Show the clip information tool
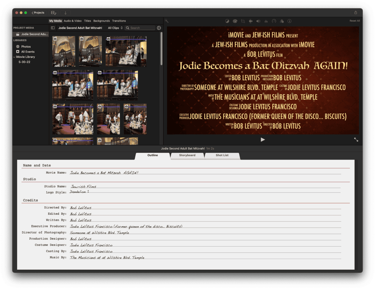 (x=289, y=21)
